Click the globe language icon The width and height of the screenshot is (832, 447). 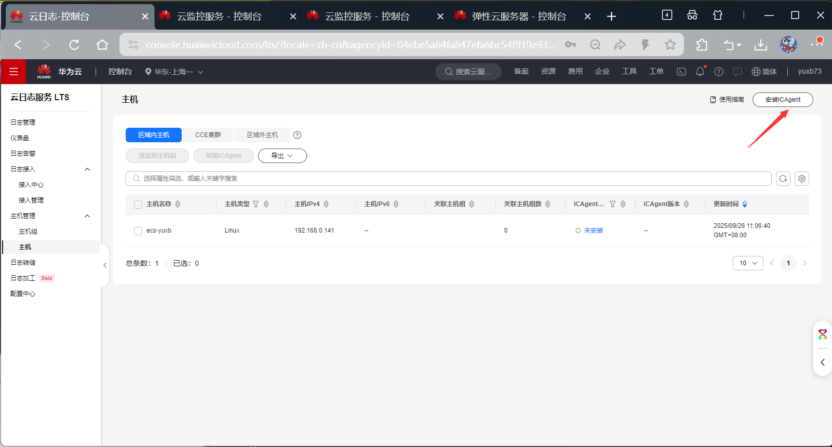click(x=756, y=72)
